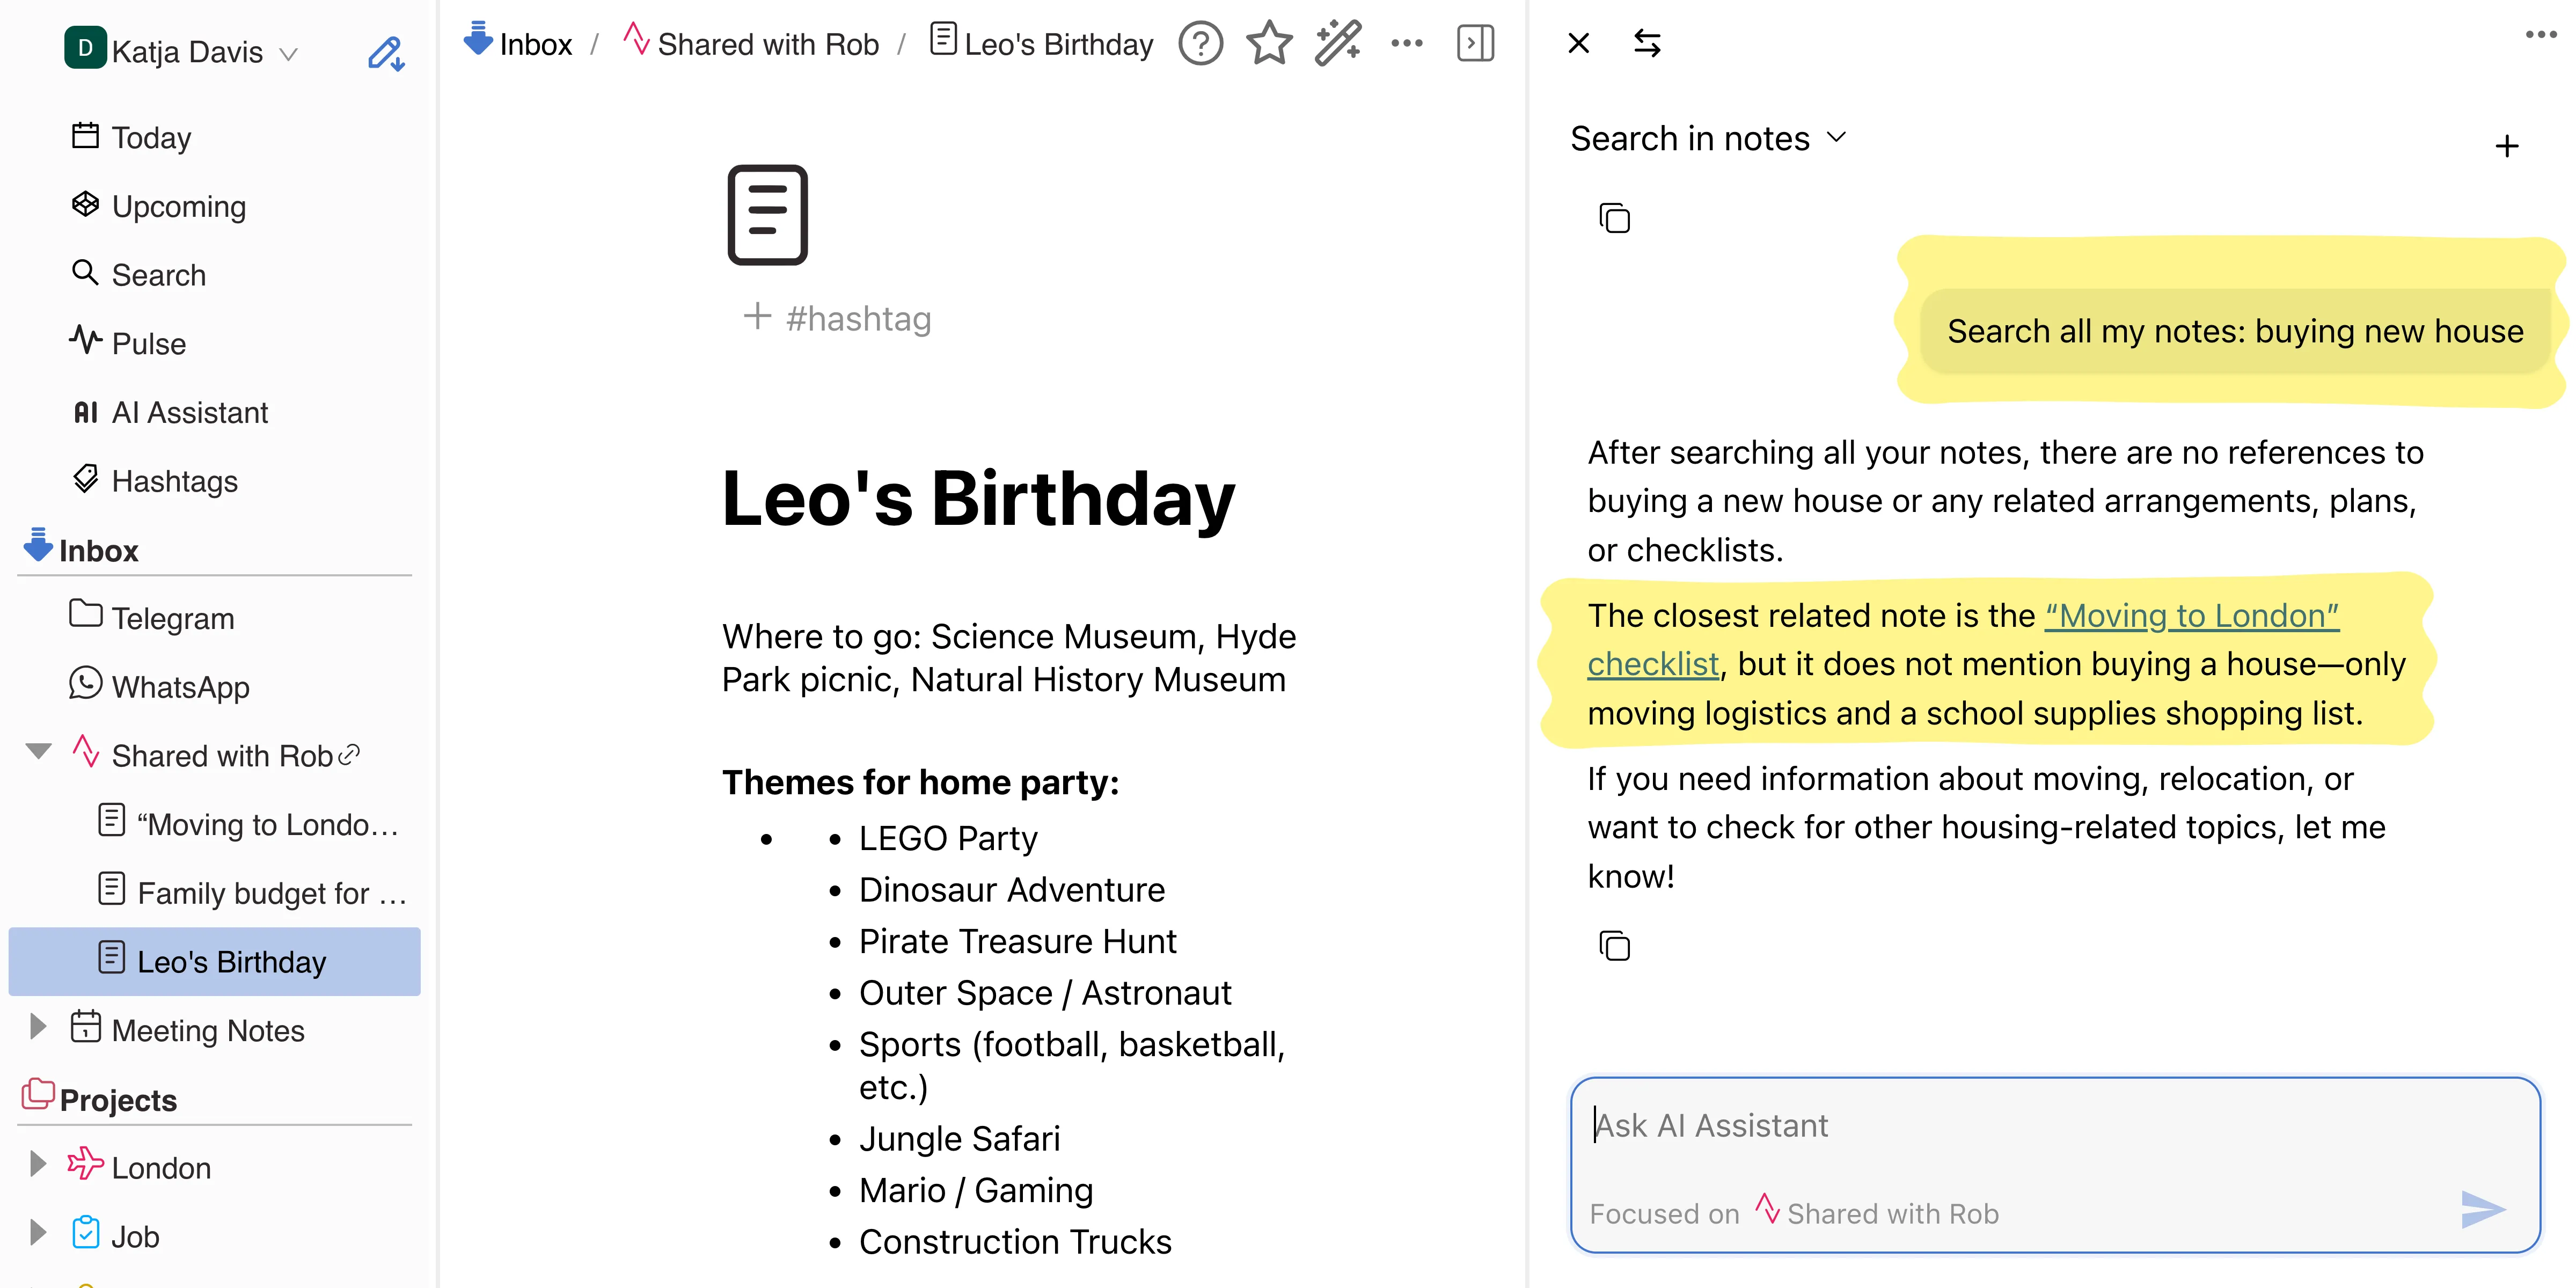Click the Focused on Shared with Rob label
This screenshot has width=2576, height=1288.
pos(1793,1212)
